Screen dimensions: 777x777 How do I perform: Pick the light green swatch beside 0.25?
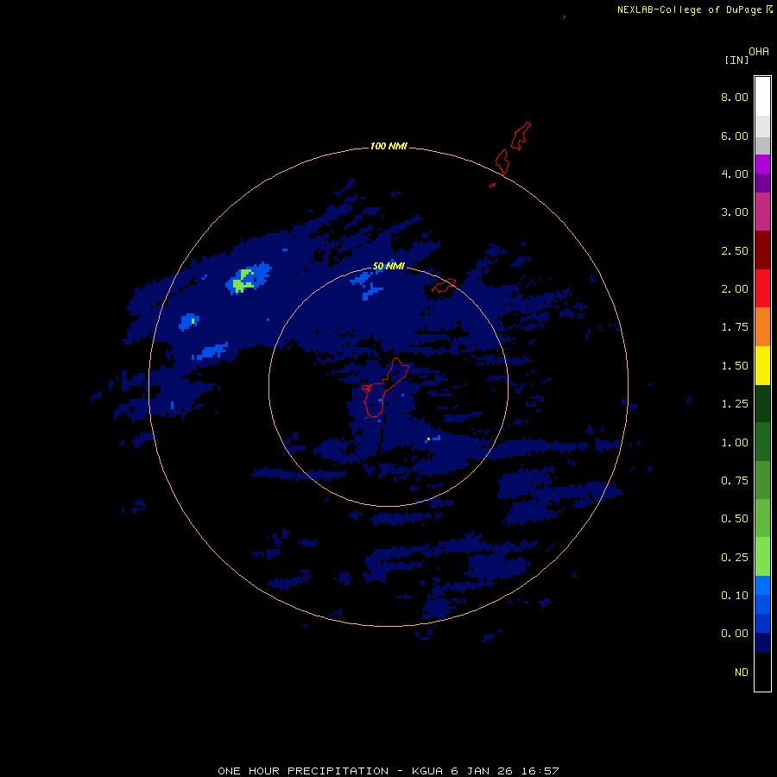762,557
